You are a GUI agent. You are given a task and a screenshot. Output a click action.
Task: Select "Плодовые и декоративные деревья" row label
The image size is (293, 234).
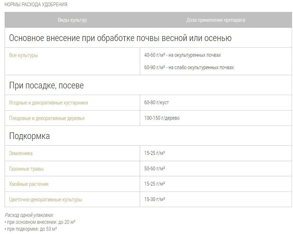[47, 118]
